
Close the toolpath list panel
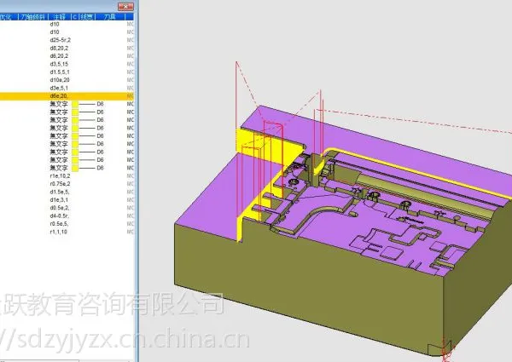click(x=125, y=7)
